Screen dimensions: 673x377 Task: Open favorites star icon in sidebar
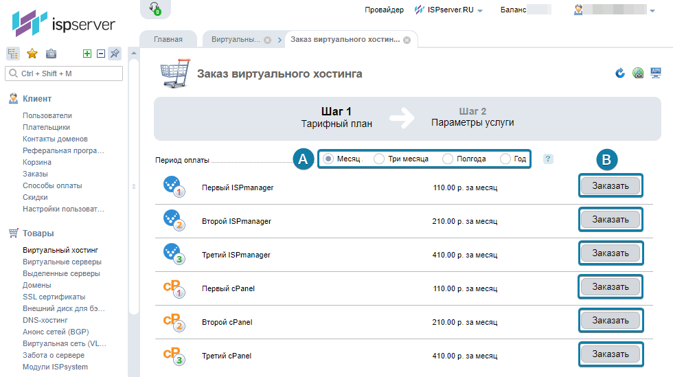[32, 54]
